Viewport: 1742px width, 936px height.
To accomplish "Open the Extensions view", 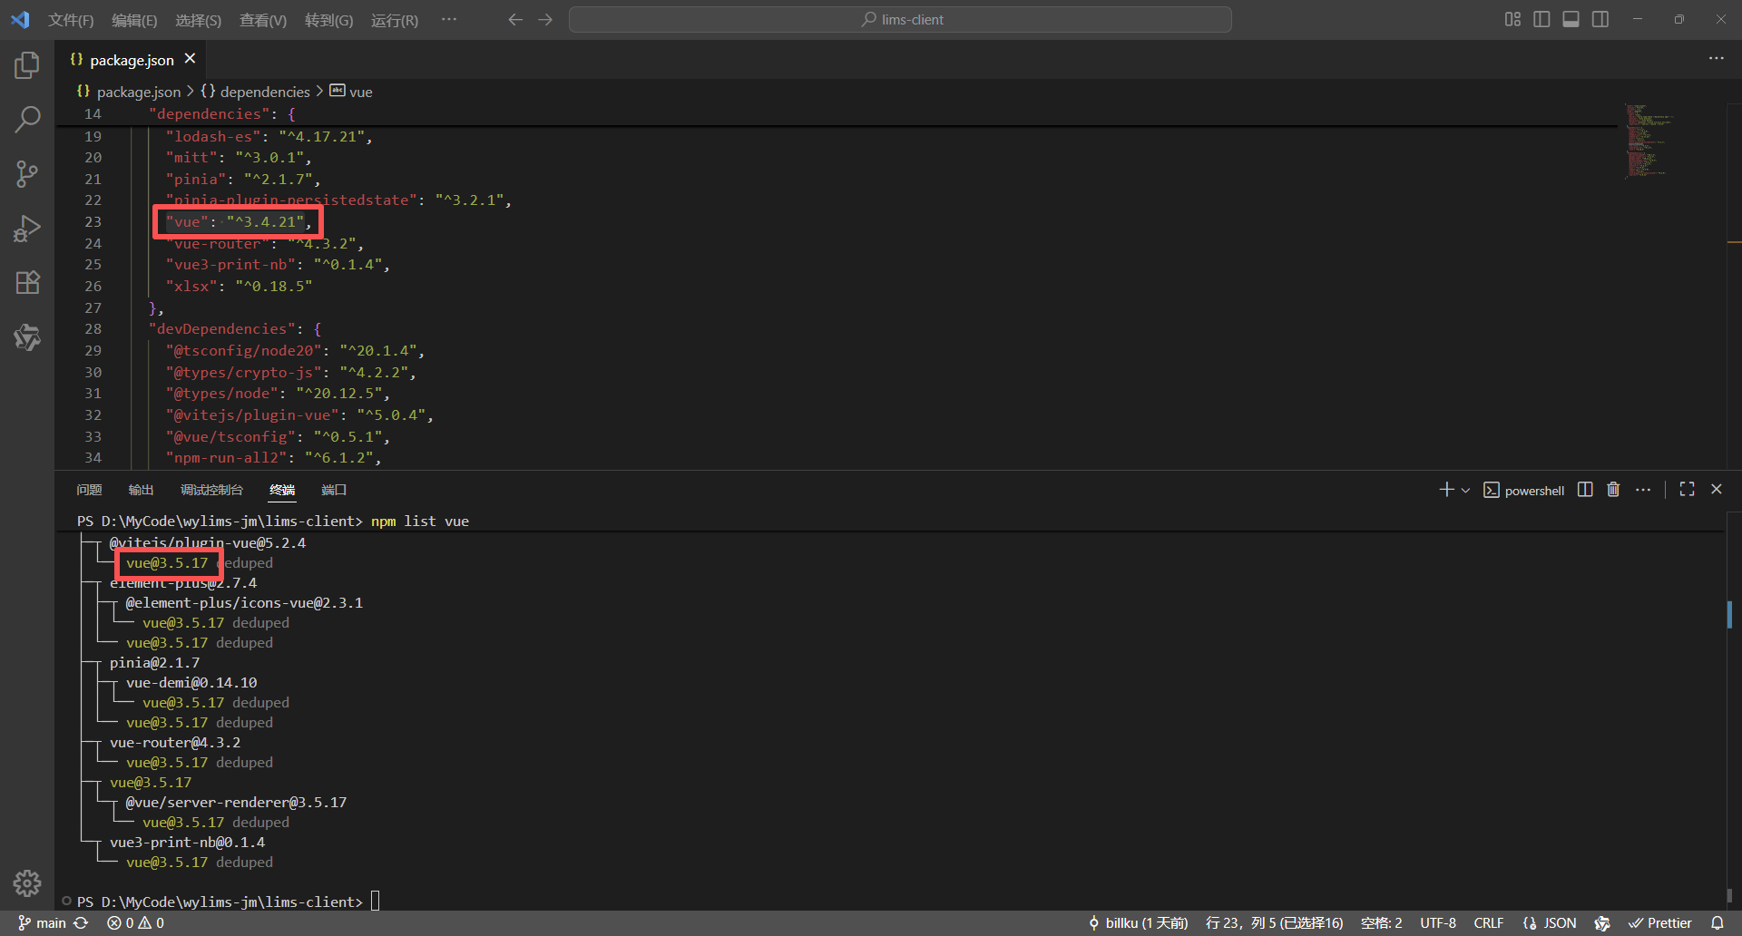I will (x=27, y=282).
